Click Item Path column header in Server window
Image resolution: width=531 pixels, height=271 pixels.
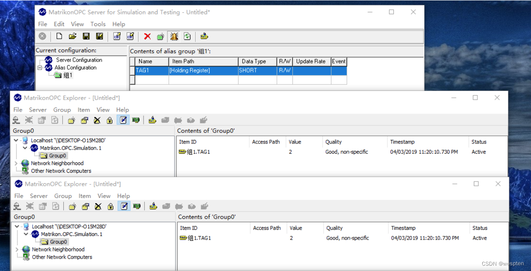(204, 61)
